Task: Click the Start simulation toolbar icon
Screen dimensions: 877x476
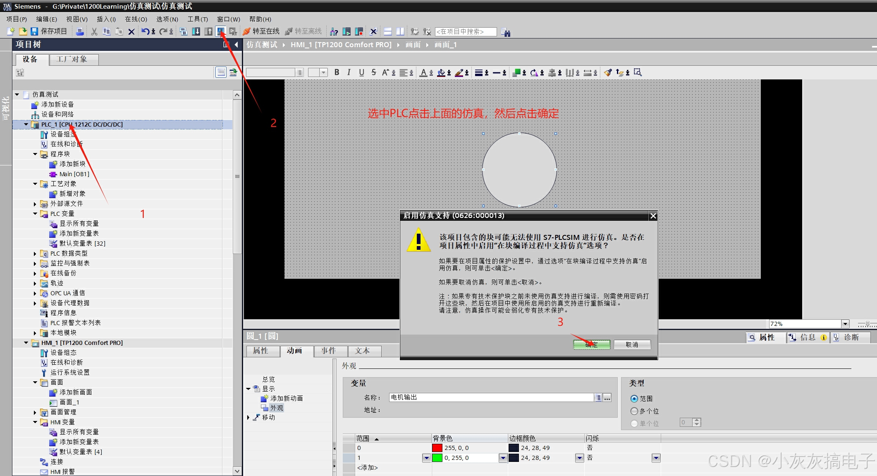Action: (221, 31)
